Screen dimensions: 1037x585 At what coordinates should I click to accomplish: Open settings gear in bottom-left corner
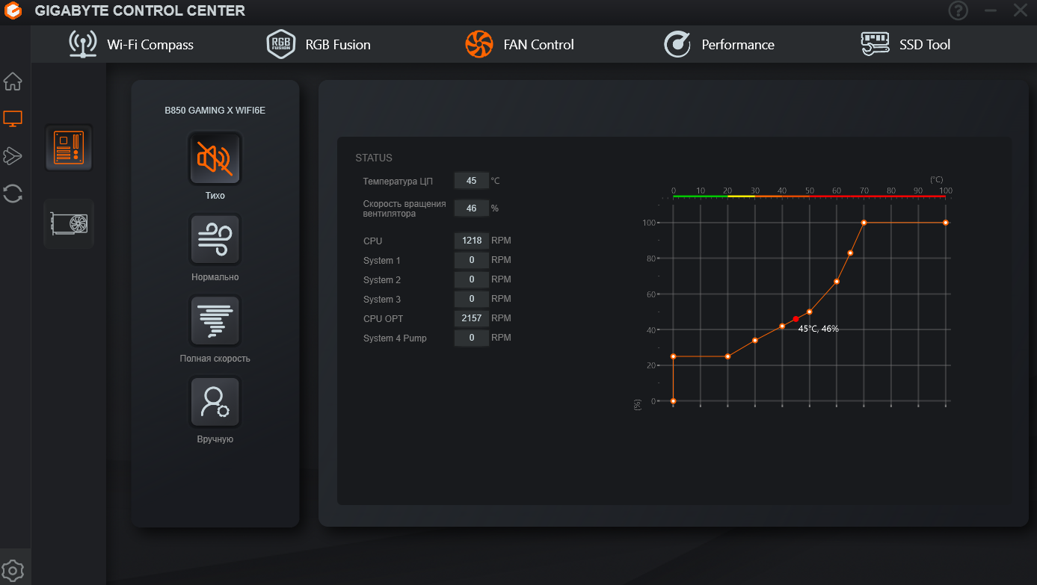(13, 571)
